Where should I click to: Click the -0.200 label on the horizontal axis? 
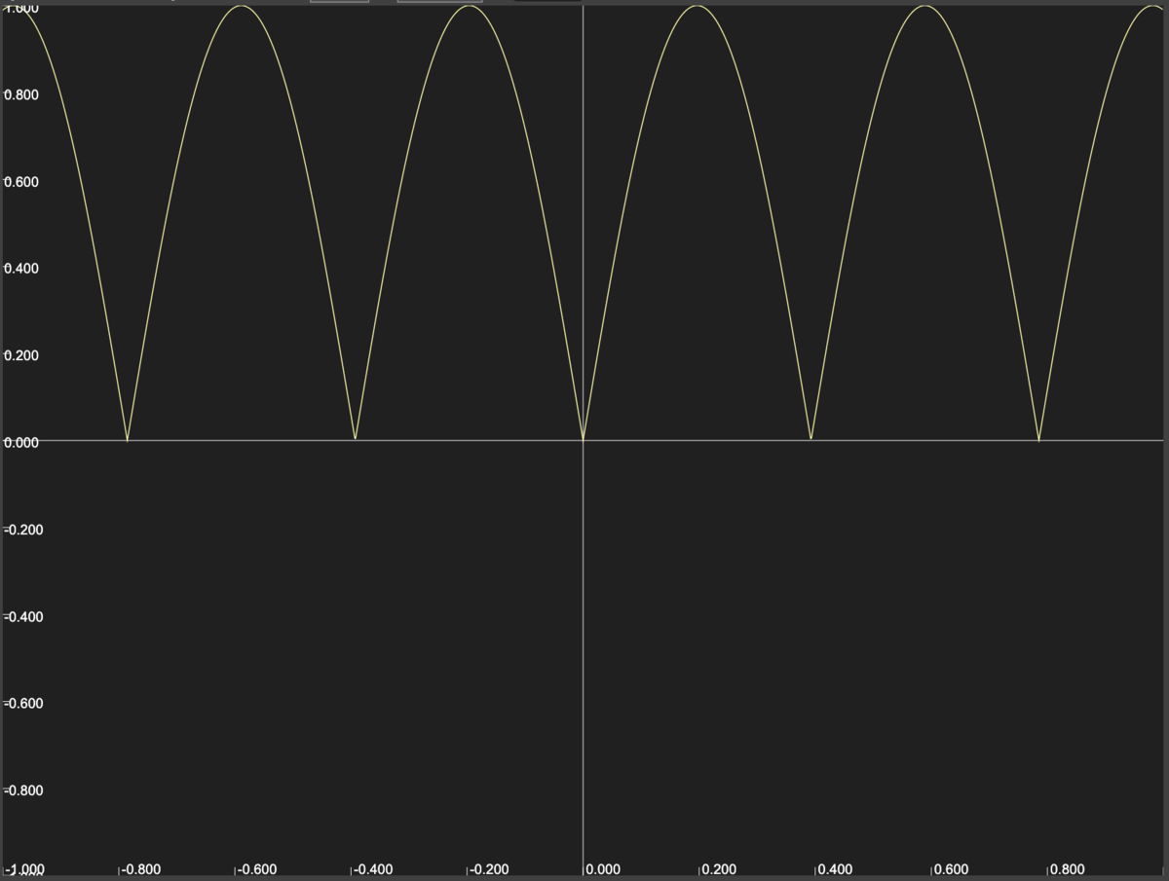(489, 869)
